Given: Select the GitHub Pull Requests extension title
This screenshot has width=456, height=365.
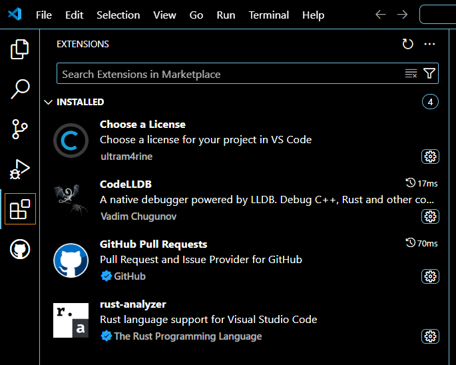Looking at the screenshot, I should coord(153,244).
